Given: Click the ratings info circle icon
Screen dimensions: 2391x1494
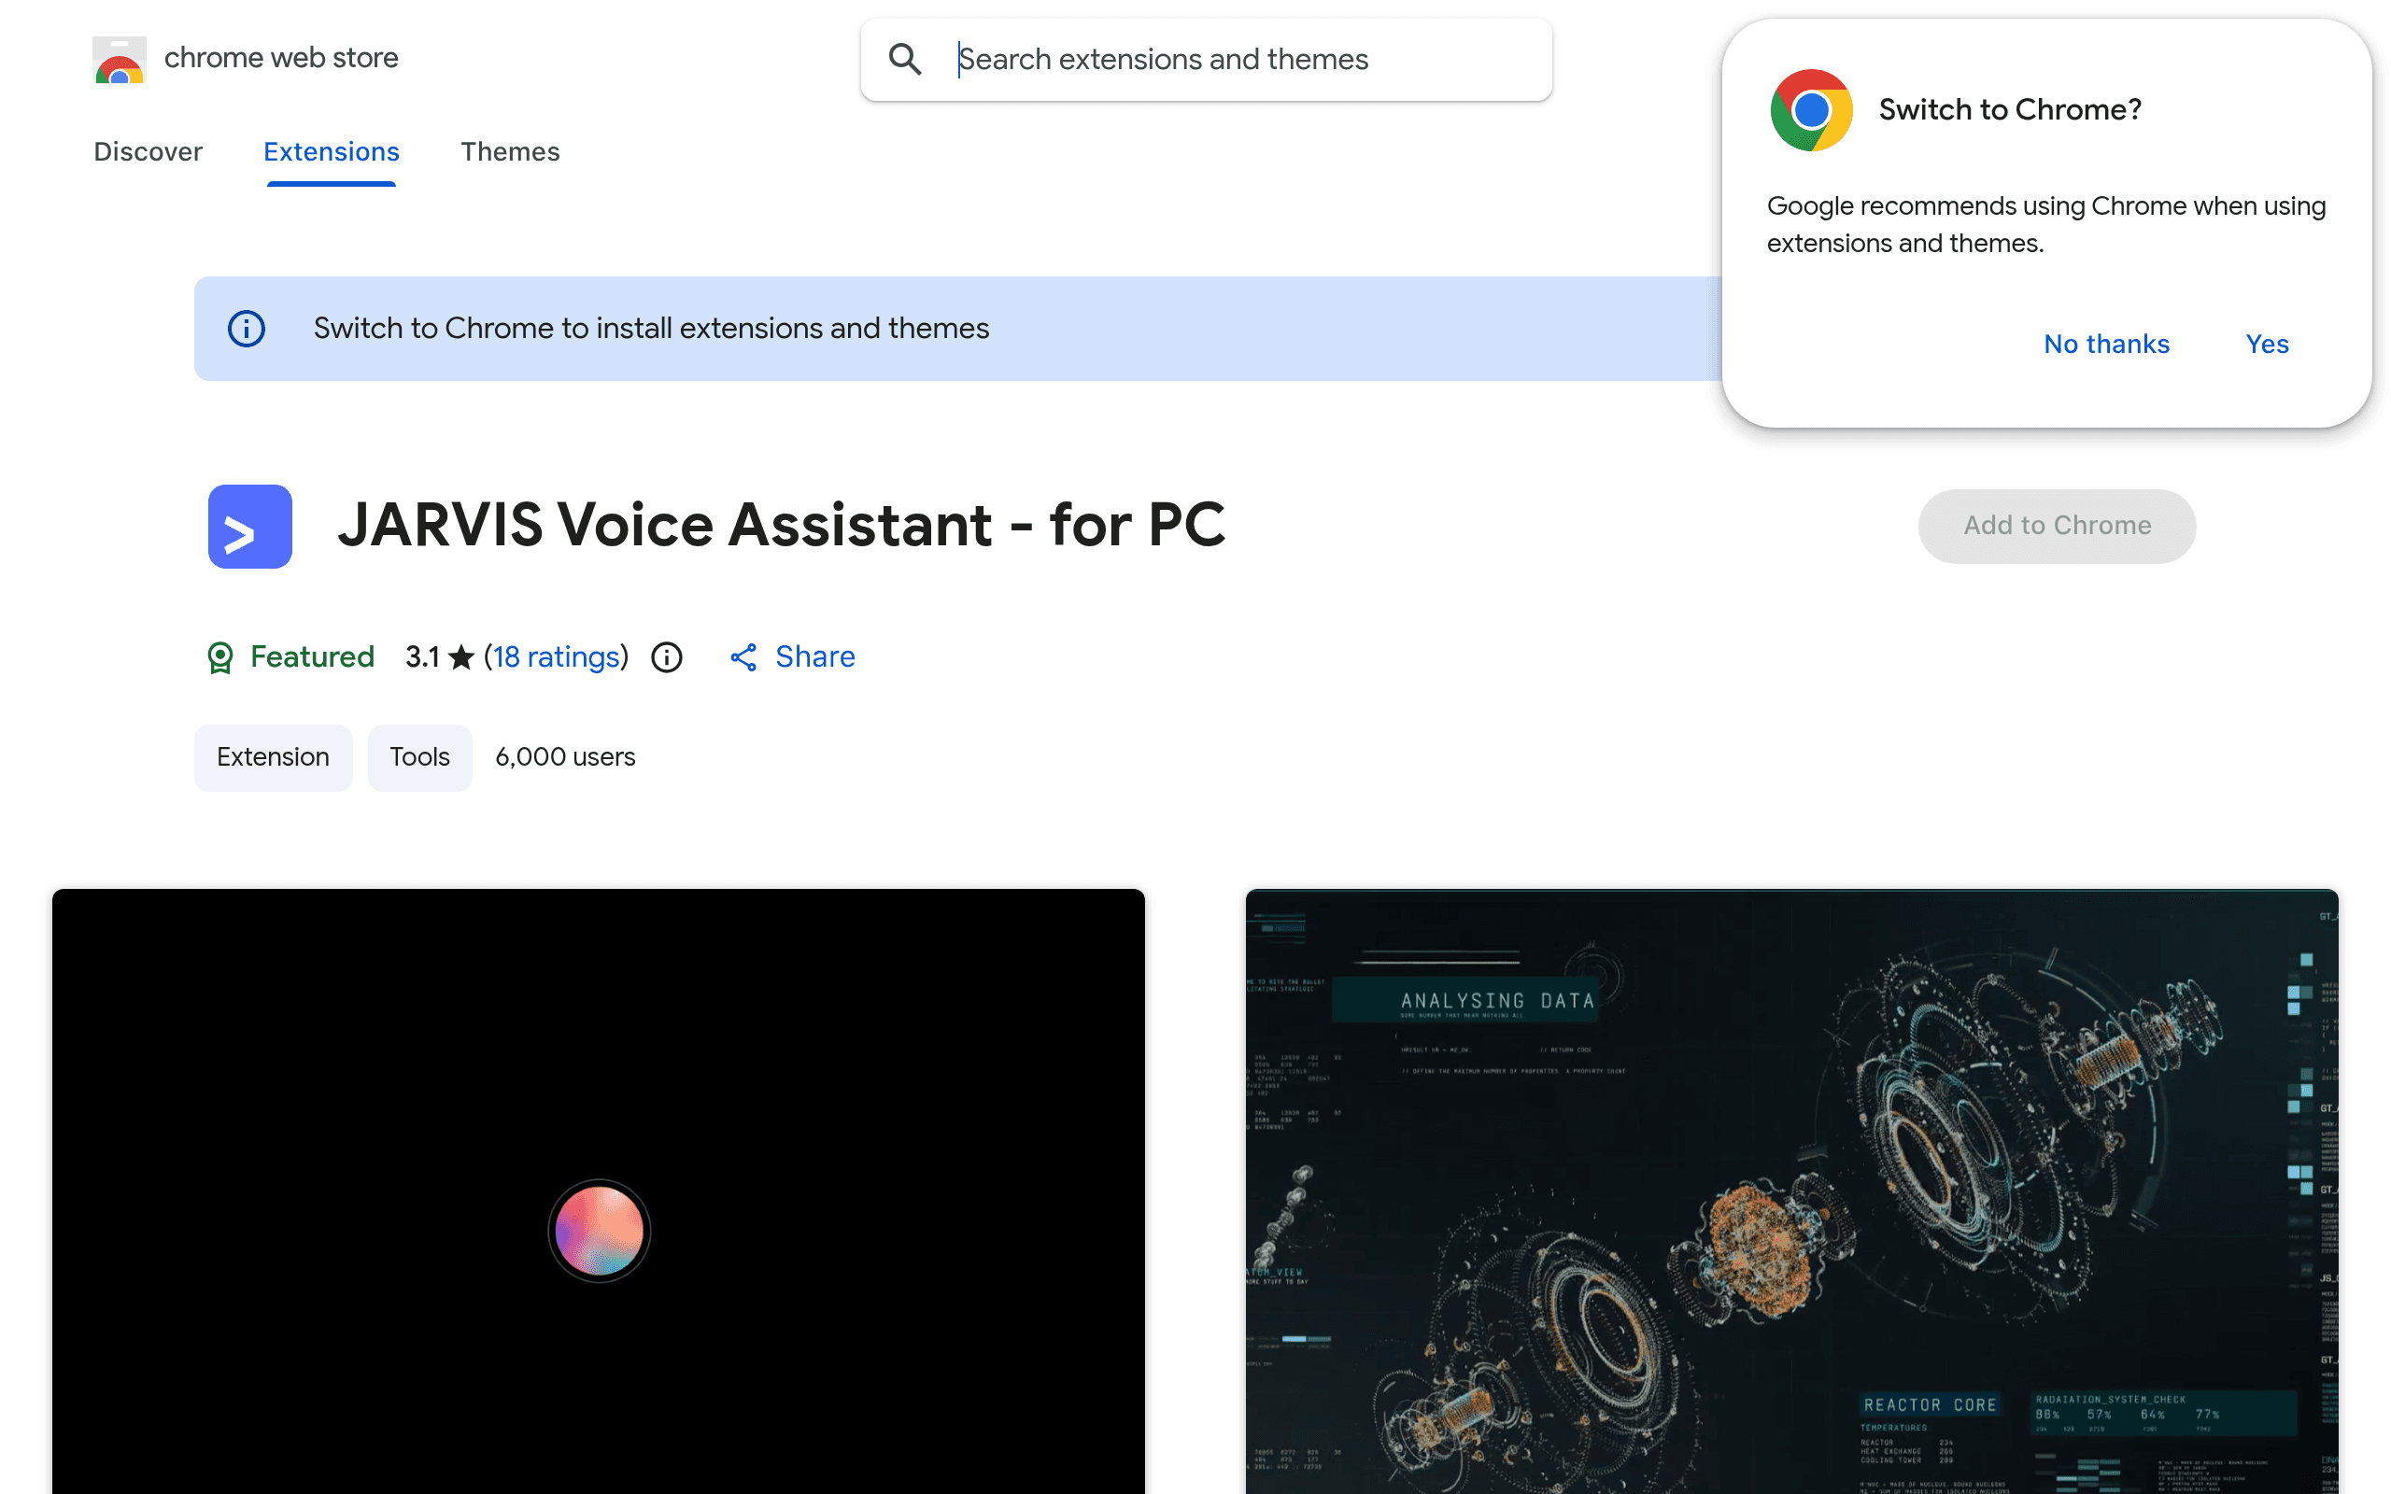Looking at the screenshot, I should click(667, 657).
